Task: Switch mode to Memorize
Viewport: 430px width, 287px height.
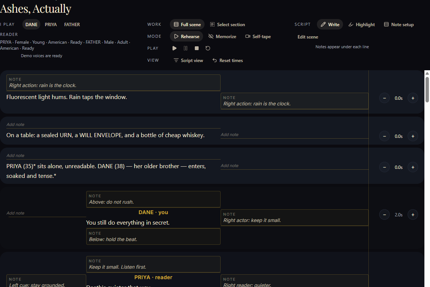Action: [x=222, y=37]
